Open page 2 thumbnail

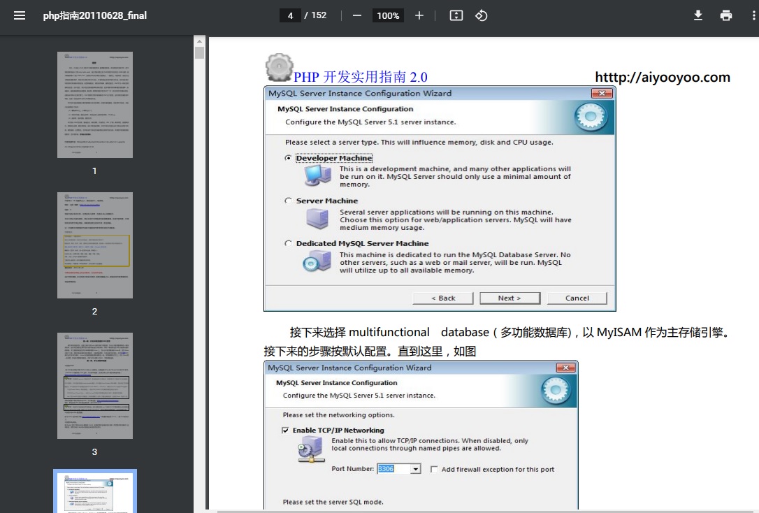coord(94,245)
